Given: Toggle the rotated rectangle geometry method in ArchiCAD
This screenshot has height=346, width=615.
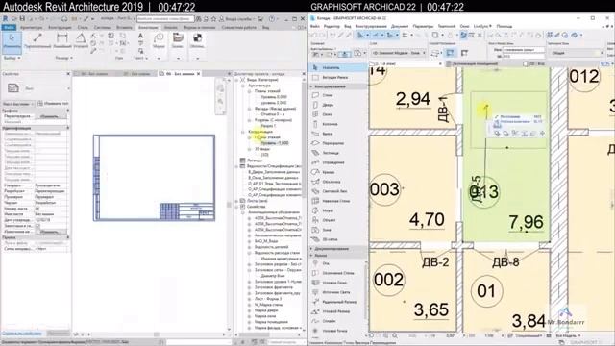Looking at the screenshot, I should click(464, 53).
